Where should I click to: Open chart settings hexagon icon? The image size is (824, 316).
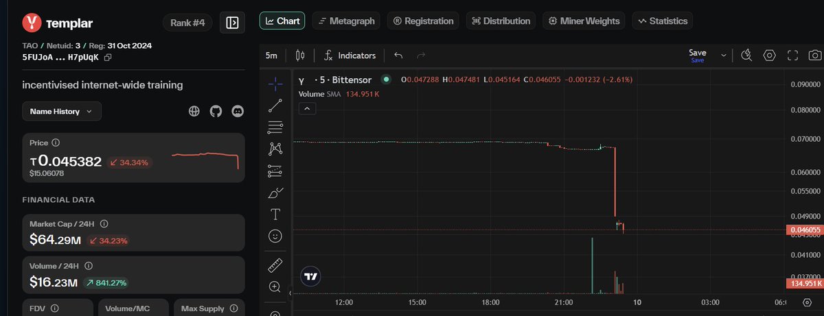click(770, 56)
